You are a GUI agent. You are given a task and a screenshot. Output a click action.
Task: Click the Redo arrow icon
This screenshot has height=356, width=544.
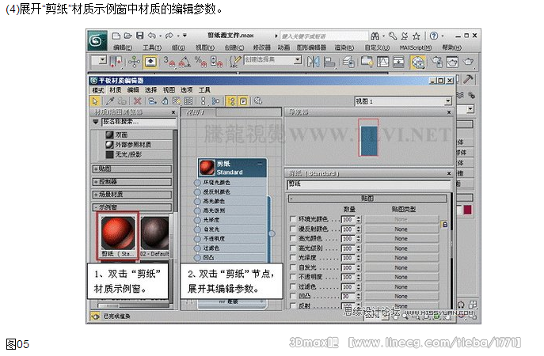coord(169,36)
